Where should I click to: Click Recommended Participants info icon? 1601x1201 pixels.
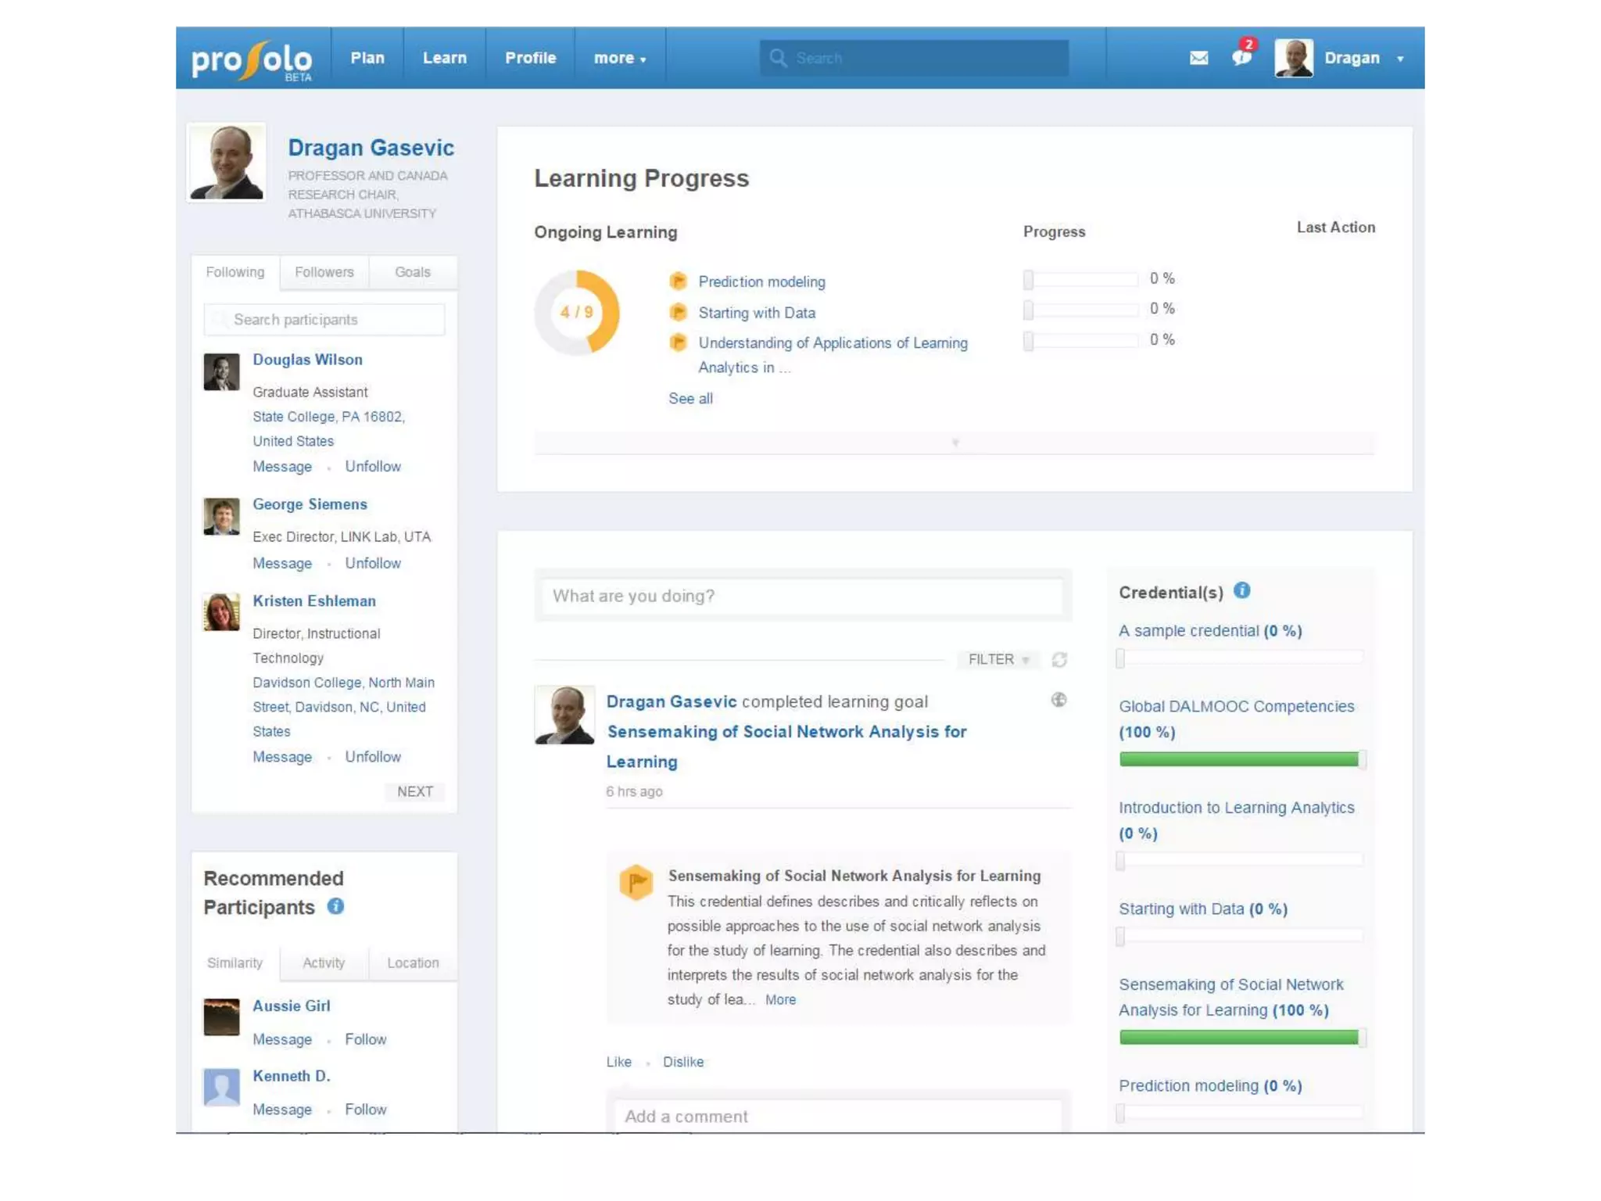[335, 906]
